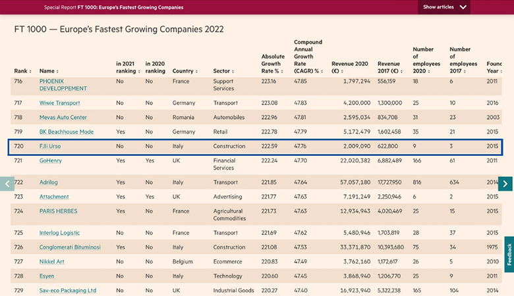514x296 pixels.
Task: Click the Romania country cell
Action: tap(183, 117)
